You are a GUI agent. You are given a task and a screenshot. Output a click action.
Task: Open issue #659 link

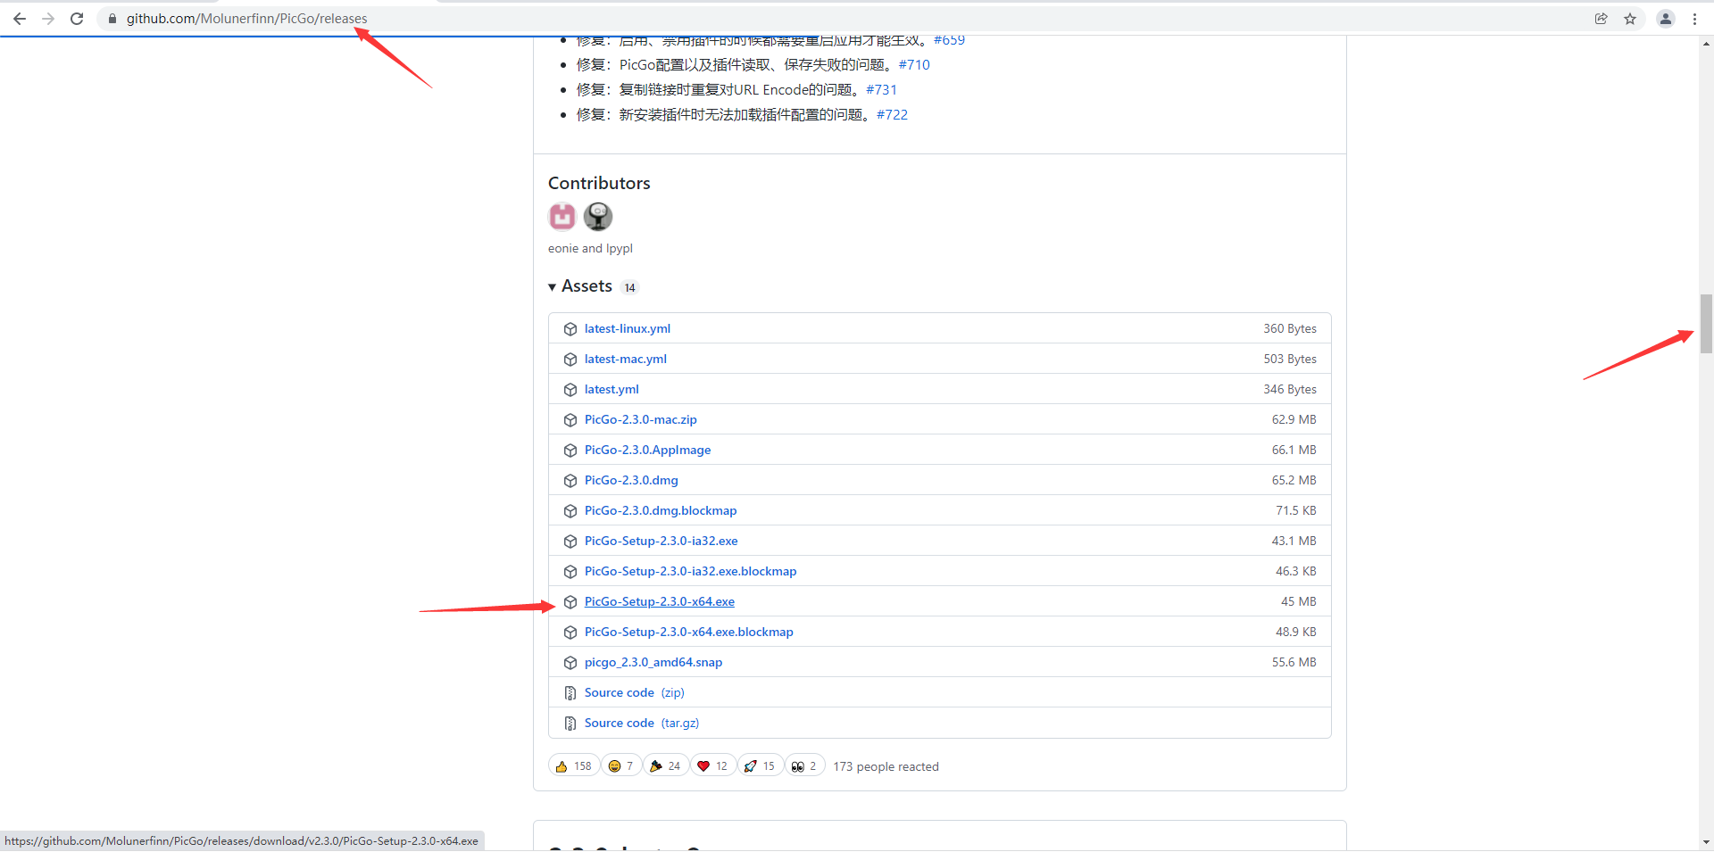click(949, 40)
